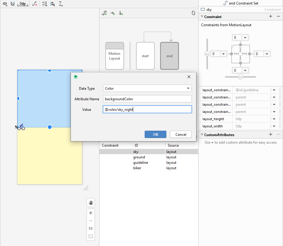
Task: Zoom in on the design surface
Action: [x=90, y=213]
